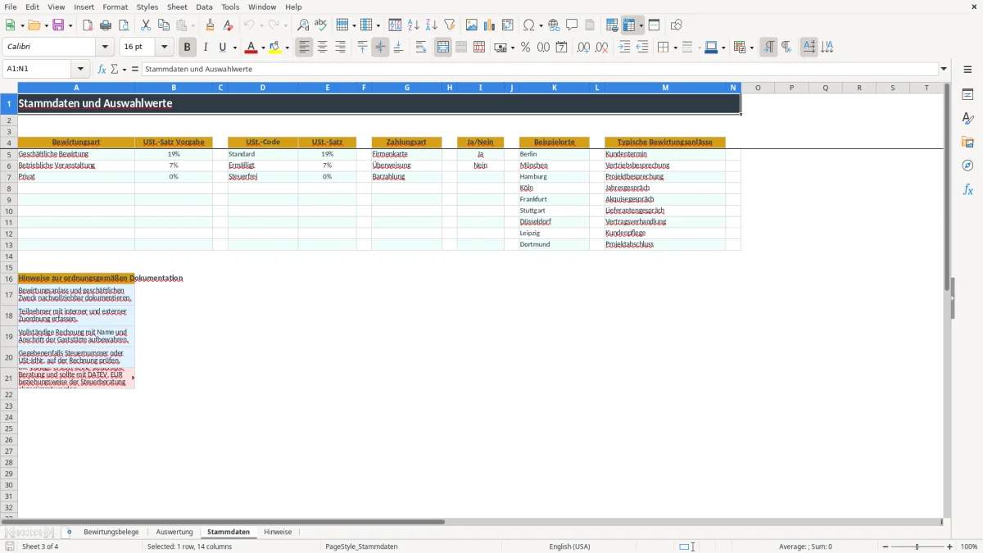
Task: Click the English (USA) language status
Action: (x=569, y=546)
